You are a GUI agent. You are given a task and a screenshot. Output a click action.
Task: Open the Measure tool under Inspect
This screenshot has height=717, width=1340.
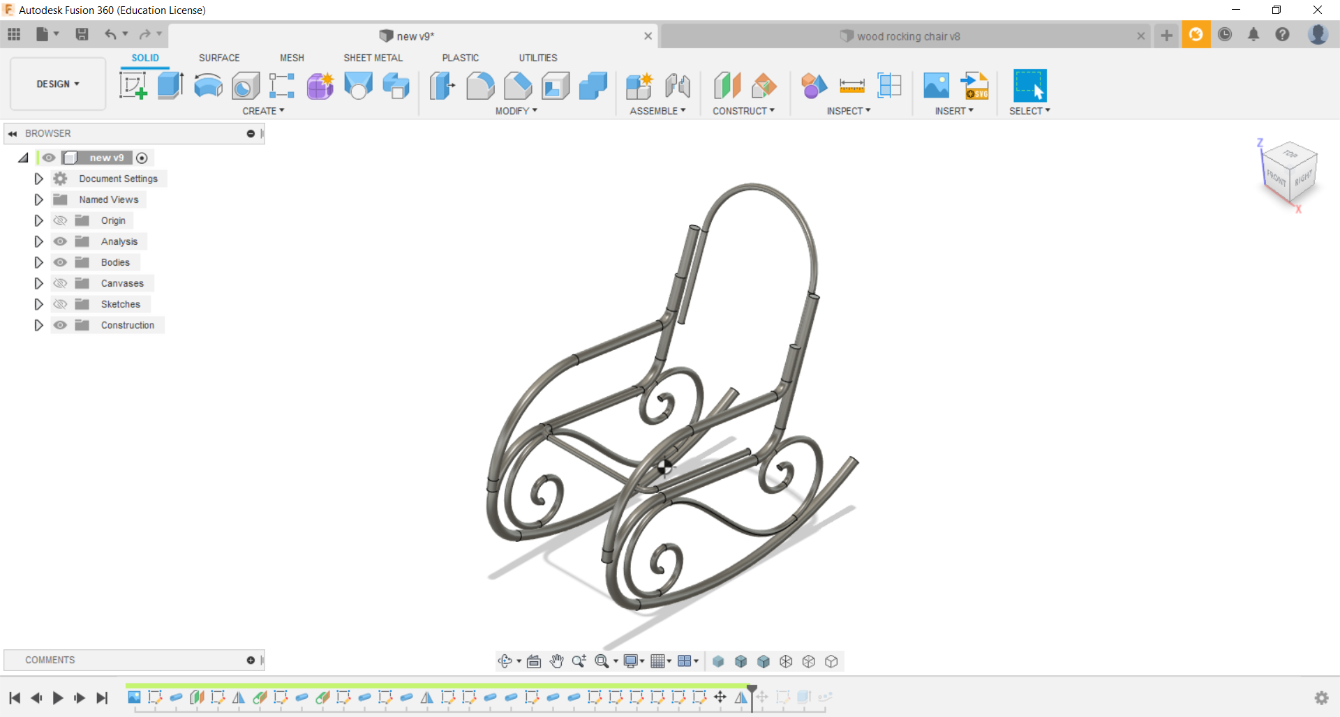coord(852,85)
